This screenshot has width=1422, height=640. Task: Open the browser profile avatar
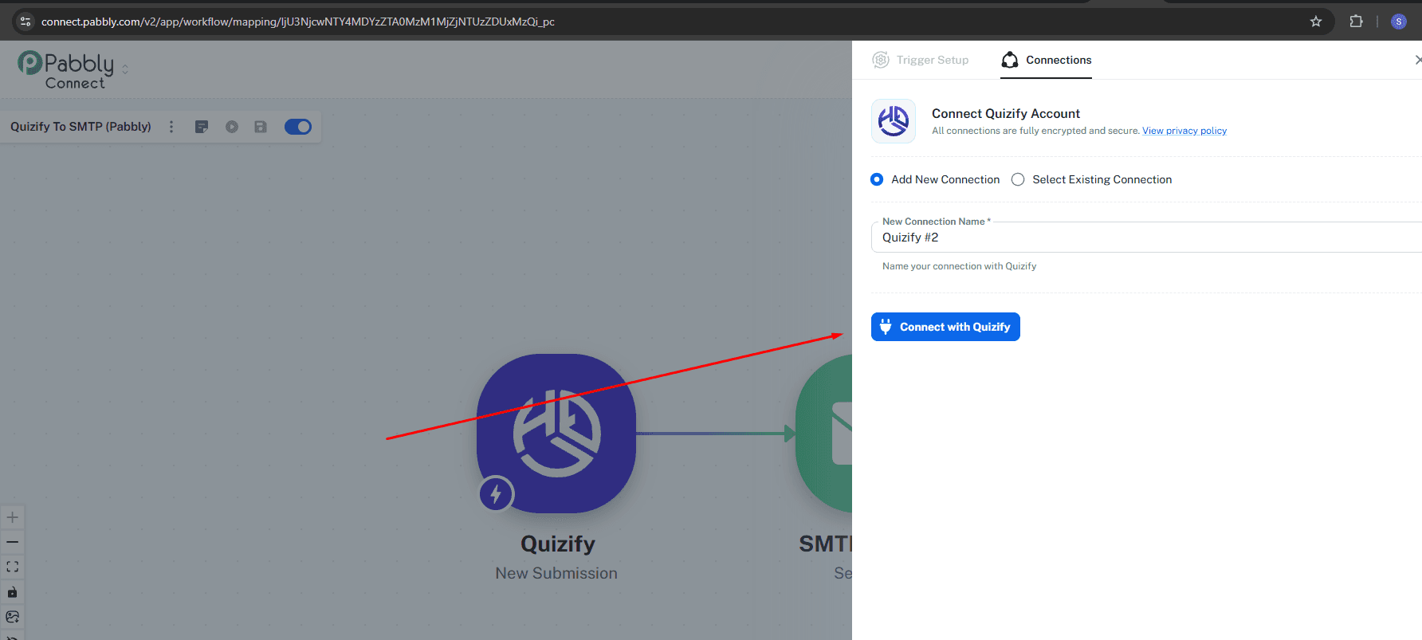tap(1399, 22)
